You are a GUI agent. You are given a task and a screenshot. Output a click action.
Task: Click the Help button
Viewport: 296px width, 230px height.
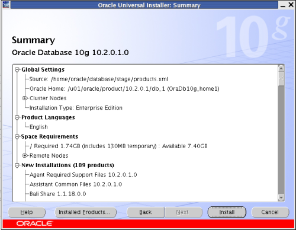coord(27,212)
